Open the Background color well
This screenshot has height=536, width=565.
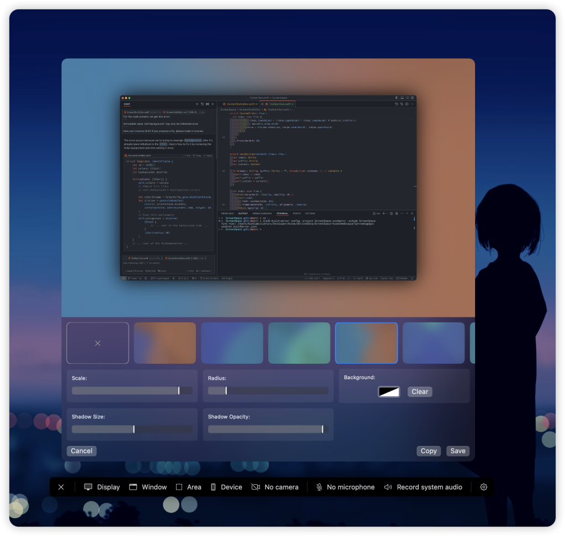tap(389, 391)
